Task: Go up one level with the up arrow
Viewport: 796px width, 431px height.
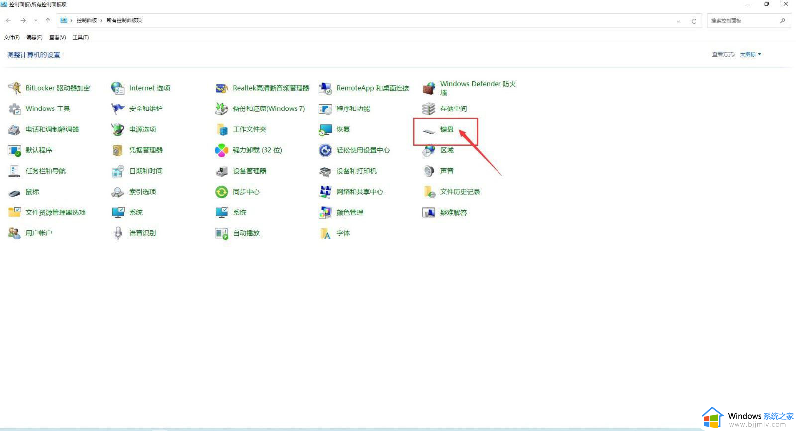Action: coord(48,21)
